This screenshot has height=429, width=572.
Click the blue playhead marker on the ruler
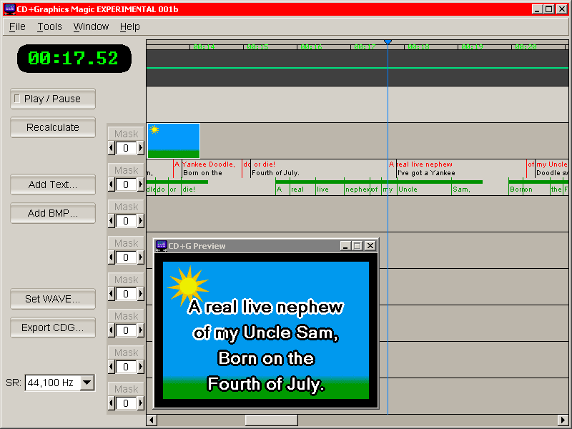388,42
